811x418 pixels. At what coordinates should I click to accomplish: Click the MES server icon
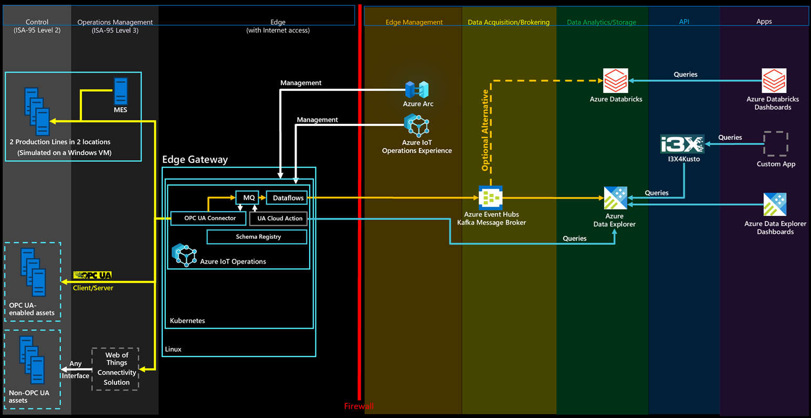pyautogui.click(x=121, y=90)
